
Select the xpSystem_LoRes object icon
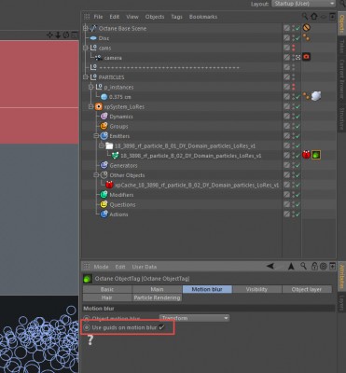[99, 106]
